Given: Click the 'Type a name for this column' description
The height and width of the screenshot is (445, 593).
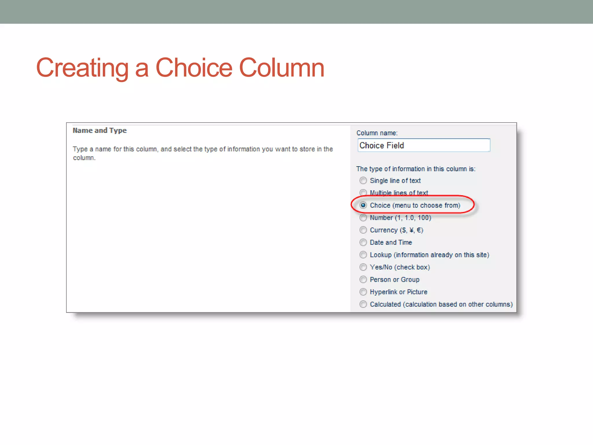Looking at the screenshot, I should point(203,153).
